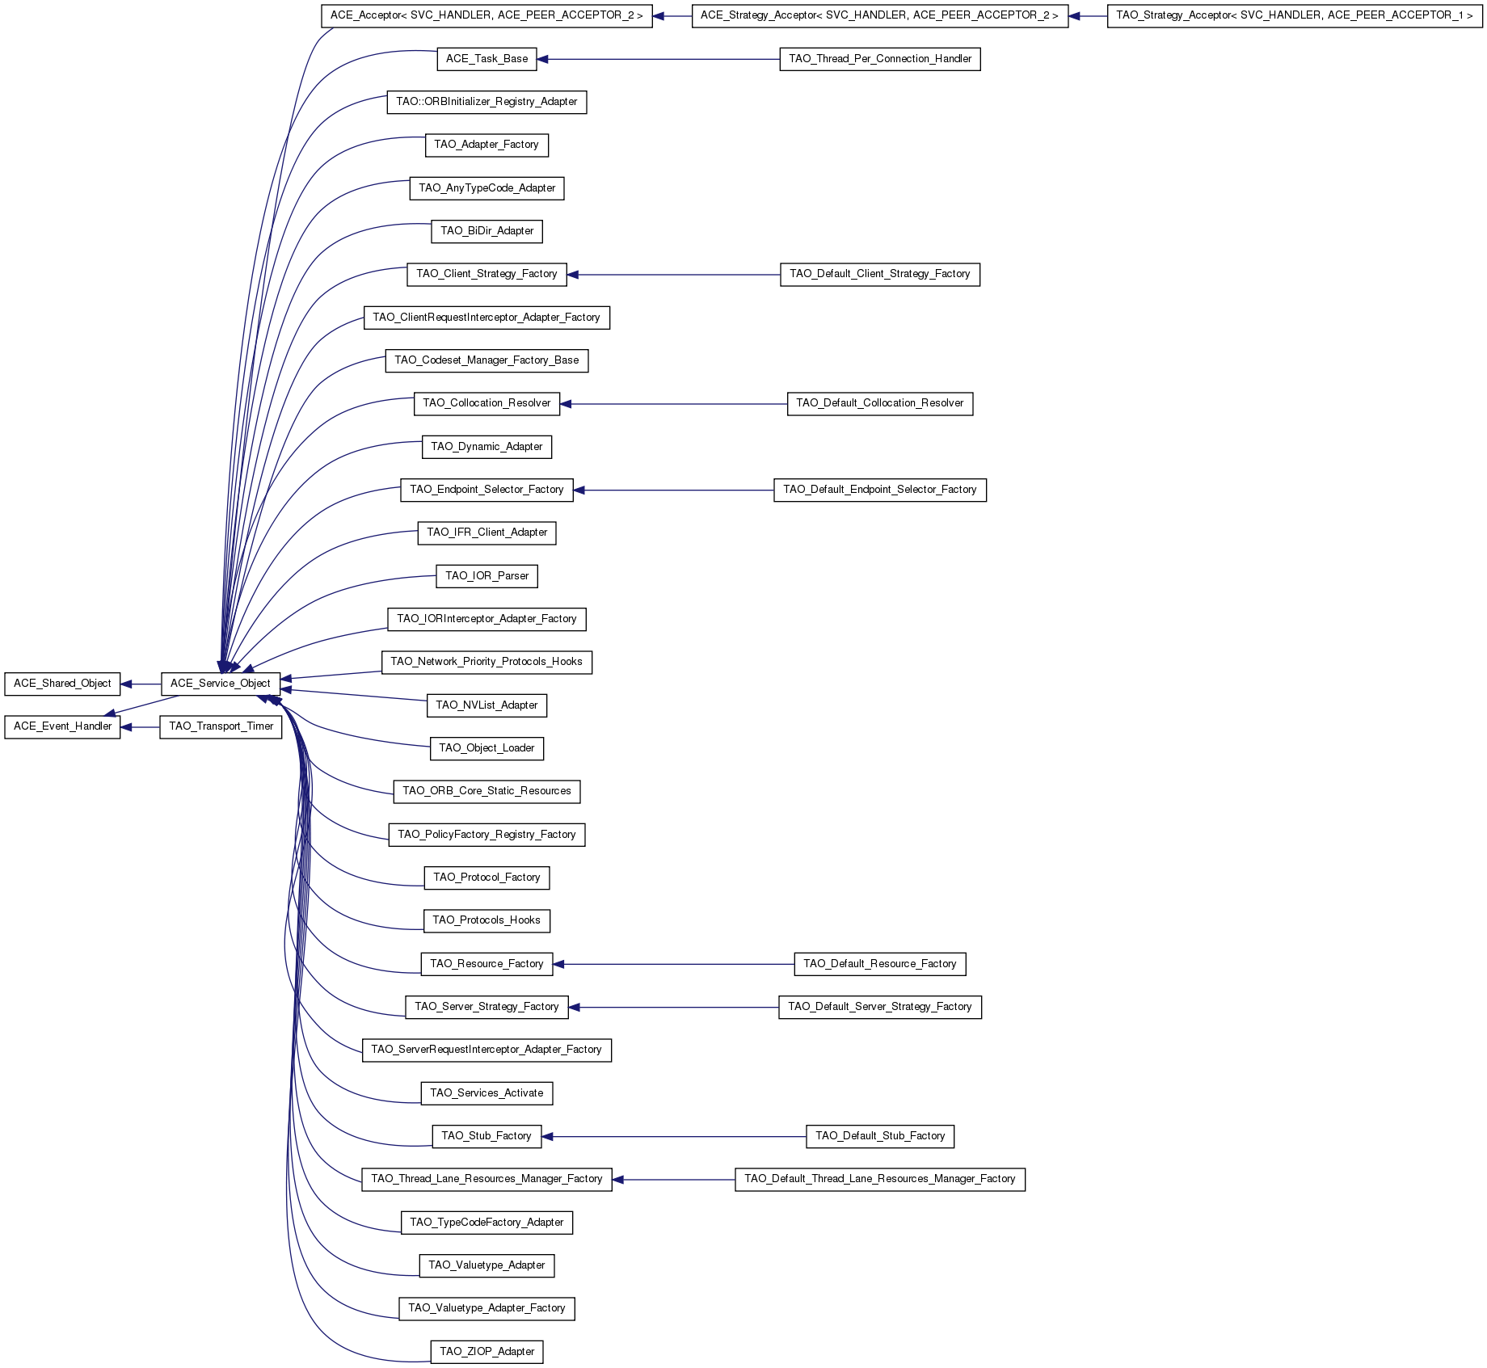Open TAO_Transport_Timer node
This screenshot has height=1368, width=1487.
click(x=221, y=726)
